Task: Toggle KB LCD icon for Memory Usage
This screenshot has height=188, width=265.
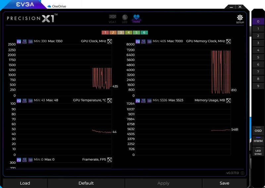Action: [143, 100]
